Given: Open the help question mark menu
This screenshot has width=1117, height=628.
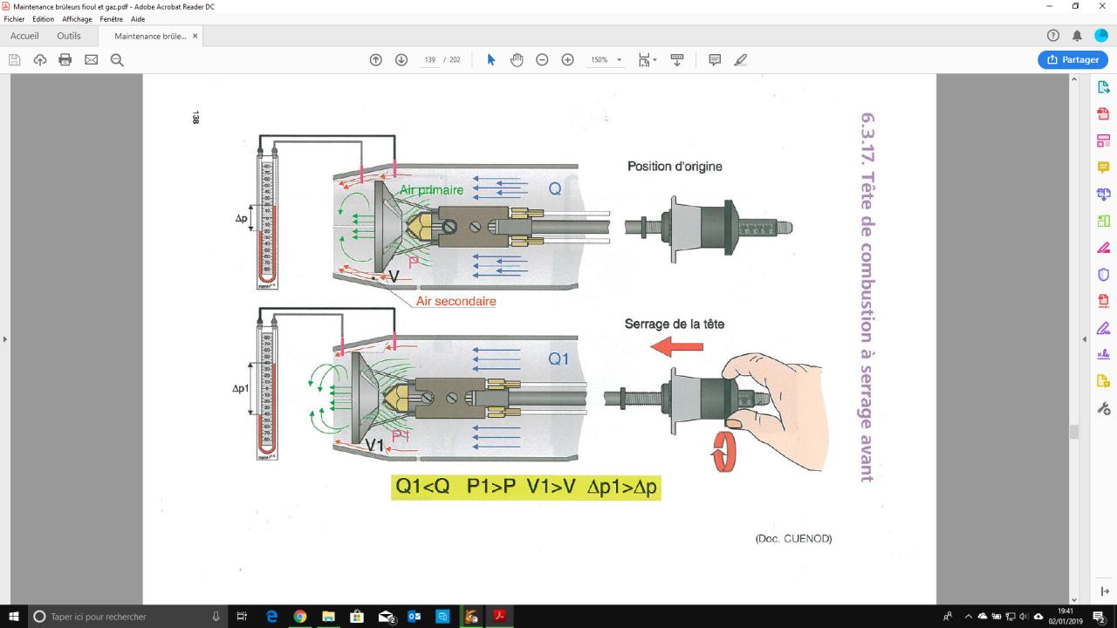Looking at the screenshot, I should point(1052,36).
